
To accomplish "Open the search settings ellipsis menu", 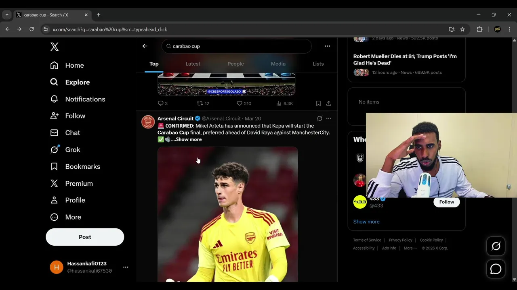I will pos(328,46).
